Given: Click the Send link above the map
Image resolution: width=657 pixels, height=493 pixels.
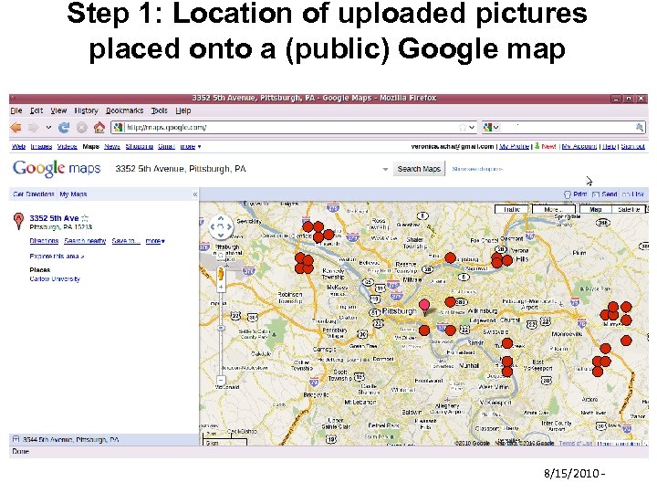Looking at the screenshot, I should click(x=605, y=194).
